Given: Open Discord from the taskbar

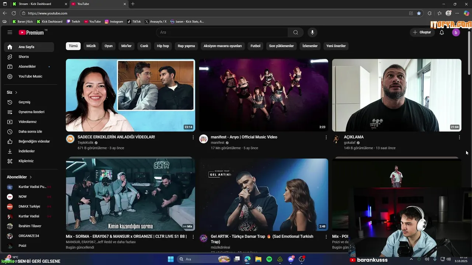Looking at the screenshot, I should [291, 259].
